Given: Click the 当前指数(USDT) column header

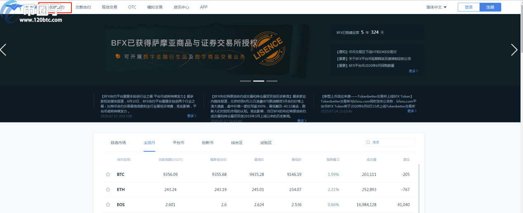Looking at the screenshot, I should [x=170, y=159].
